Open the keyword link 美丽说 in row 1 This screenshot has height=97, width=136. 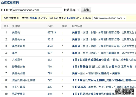tap(16, 32)
